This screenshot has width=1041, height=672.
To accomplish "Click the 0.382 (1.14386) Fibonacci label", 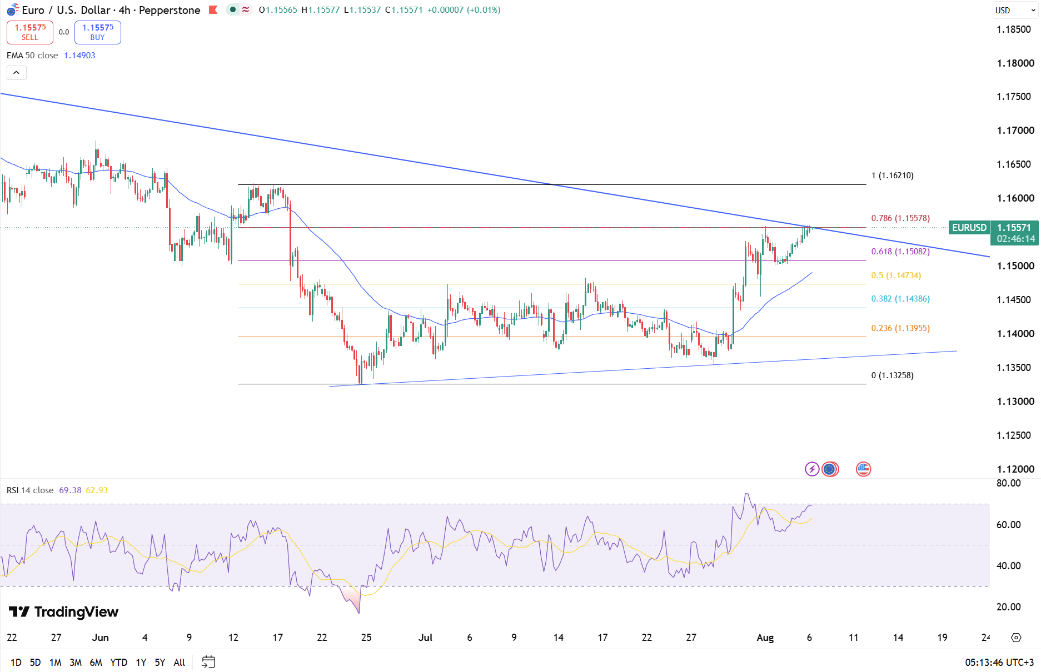I will click(x=900, y=299).
